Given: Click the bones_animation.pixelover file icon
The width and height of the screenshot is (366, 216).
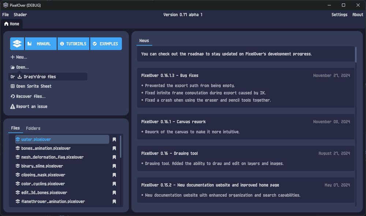Looking at the screenshot, I should coord(18,148).
